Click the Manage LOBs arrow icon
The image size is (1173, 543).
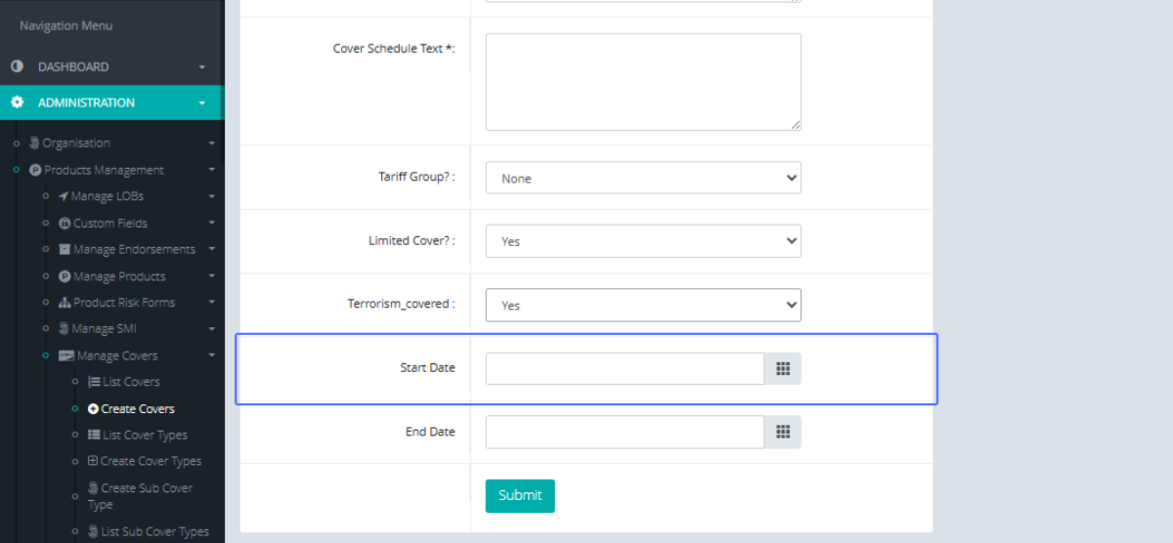click(64, 196)
